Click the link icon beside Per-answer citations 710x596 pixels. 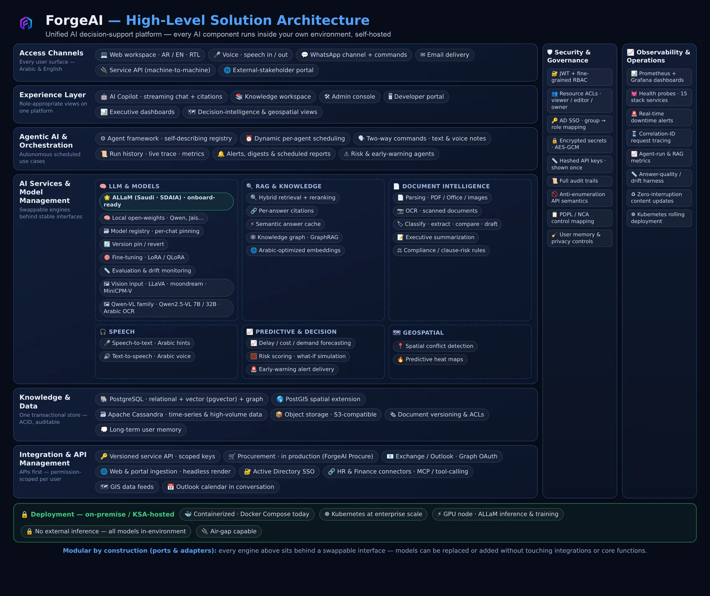coord(254,211)
